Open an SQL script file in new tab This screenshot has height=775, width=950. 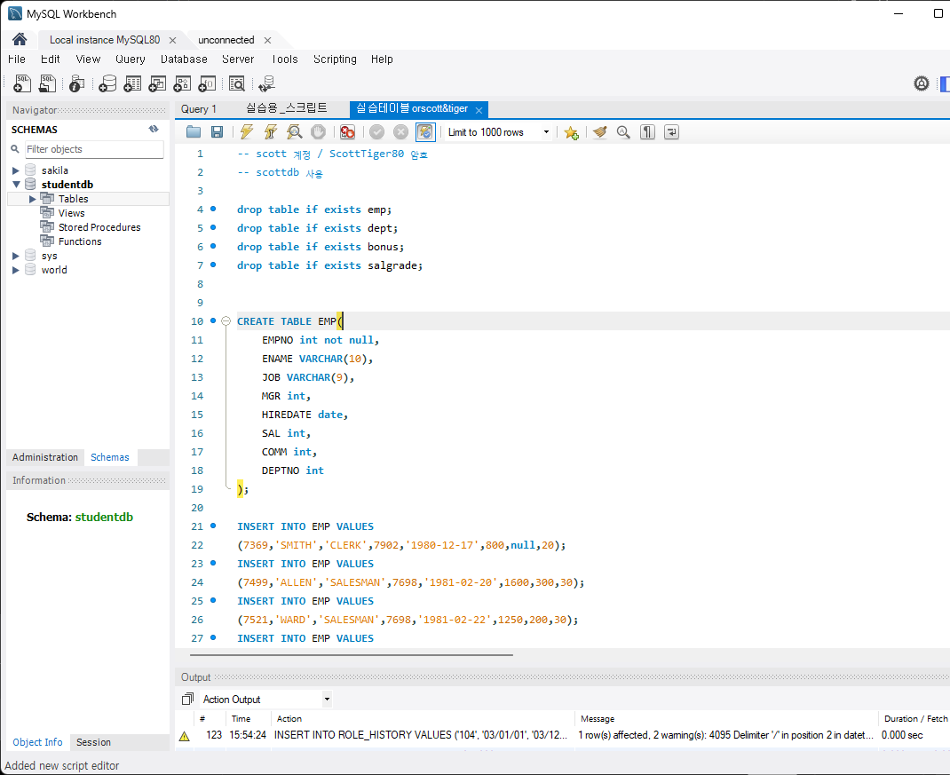(x=47, y=83)
